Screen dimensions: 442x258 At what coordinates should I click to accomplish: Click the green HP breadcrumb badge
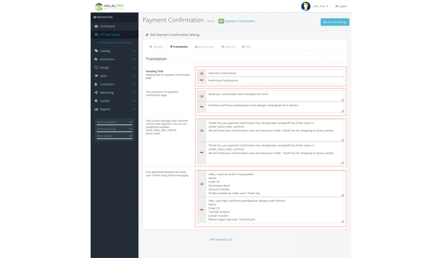coord(221,21)
